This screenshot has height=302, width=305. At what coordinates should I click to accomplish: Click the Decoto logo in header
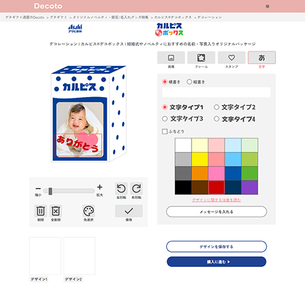pos(48,6)
